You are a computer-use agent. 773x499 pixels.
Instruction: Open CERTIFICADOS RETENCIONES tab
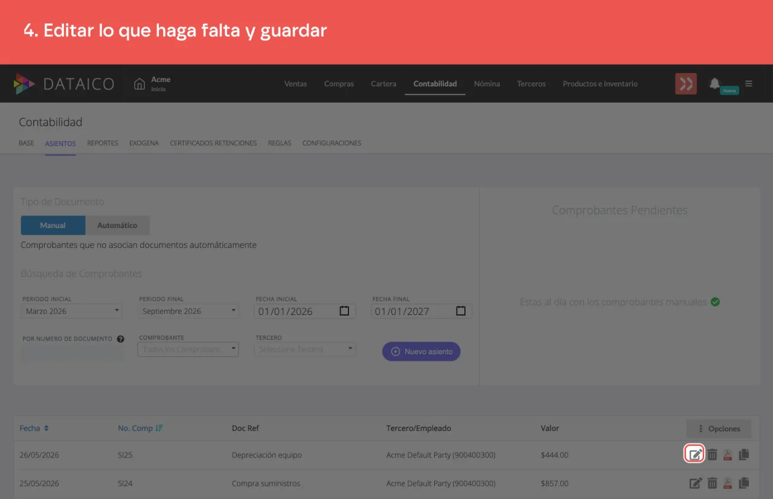[213, 144]
